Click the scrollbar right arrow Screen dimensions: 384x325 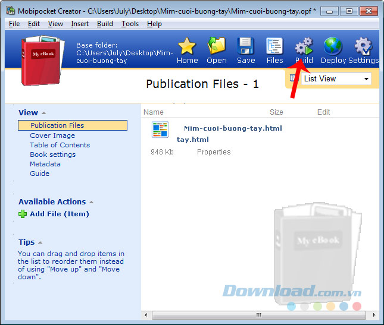pyautogui.click(x=374, y=315)
